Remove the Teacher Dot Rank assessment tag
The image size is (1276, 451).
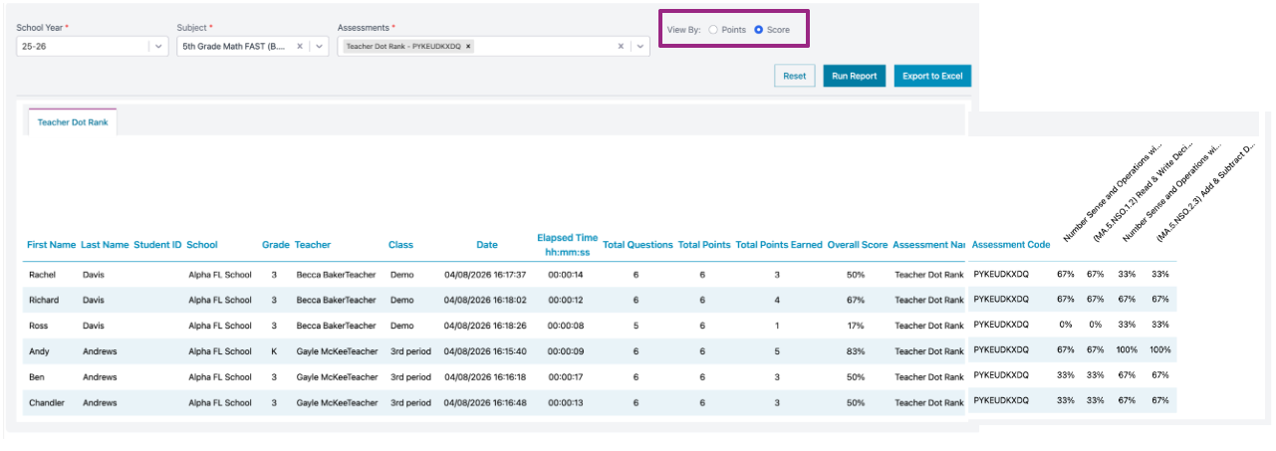click(x=469, y=47)
